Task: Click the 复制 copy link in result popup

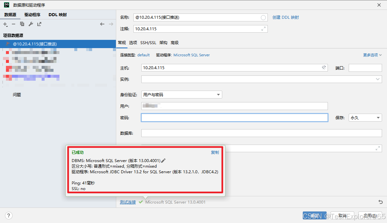Action: [215, 152]
